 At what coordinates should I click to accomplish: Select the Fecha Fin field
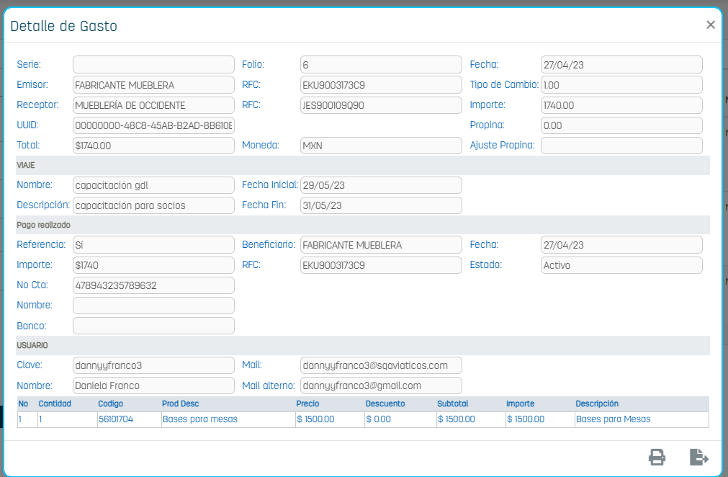(381, 205)
